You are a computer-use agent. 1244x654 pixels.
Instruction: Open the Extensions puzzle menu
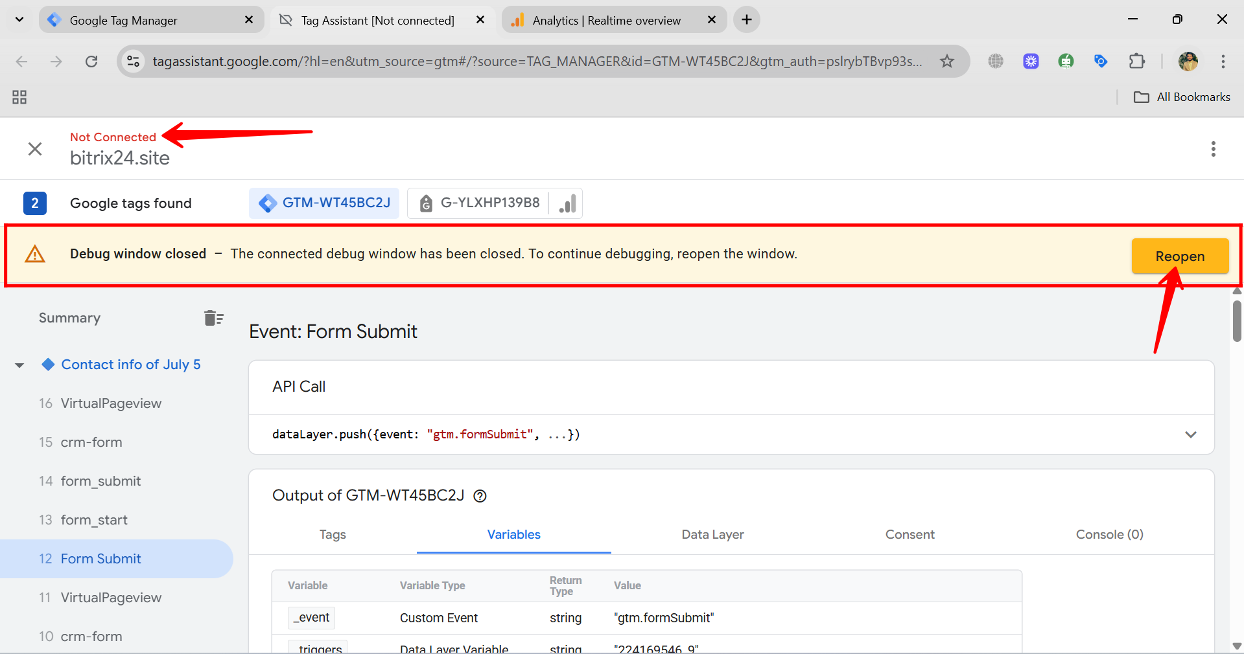[x=1136, y=62]
